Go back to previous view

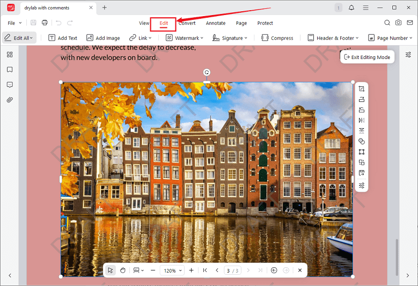click(x=274, y=270)
